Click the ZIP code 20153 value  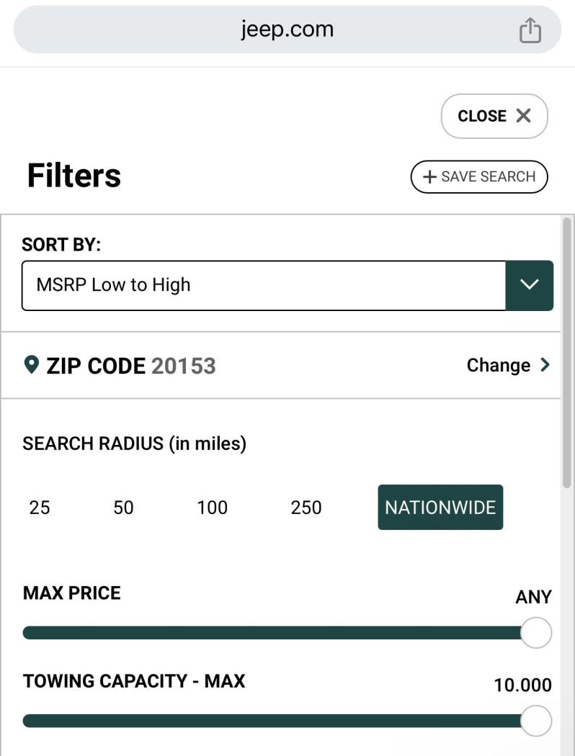tap(184, 366)
